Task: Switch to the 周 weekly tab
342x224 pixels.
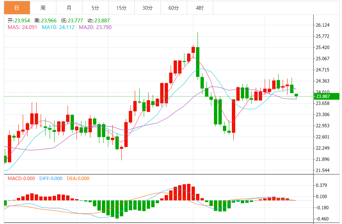Action: (43, 8)
